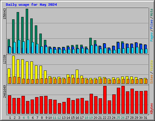
Task: Click day label 16 on the x-axis
Action: click(x=77, y=118)
